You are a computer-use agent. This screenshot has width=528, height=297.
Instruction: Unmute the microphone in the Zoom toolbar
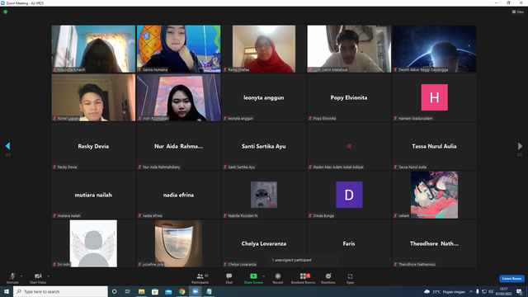coord(12,278)
